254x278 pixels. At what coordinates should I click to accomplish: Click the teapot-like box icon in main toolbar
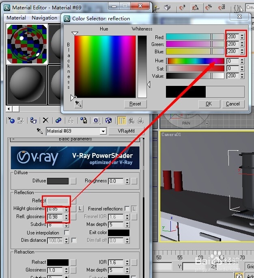[x=167, y=8]
